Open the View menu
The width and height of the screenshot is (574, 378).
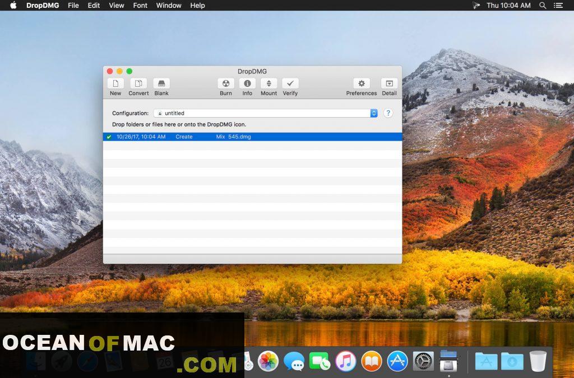click(117, 6)
